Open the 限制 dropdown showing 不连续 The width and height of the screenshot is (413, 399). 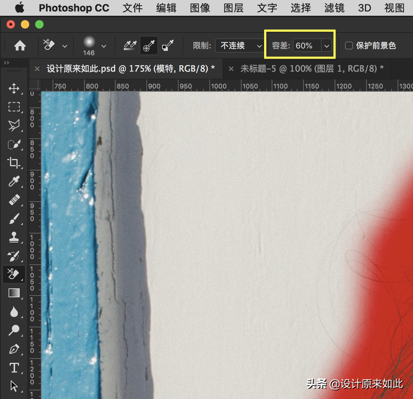pos(239,45)
